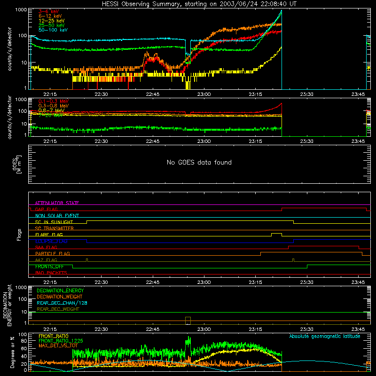Click 23:00 tick label under top plot
Screen dimensions: 376x376
(204, 94)
